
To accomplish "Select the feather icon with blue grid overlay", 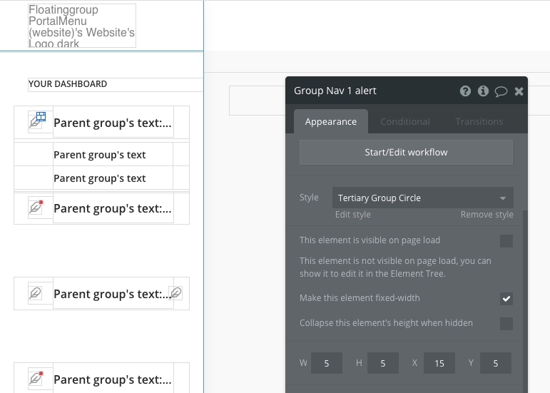I will point(36,121).
